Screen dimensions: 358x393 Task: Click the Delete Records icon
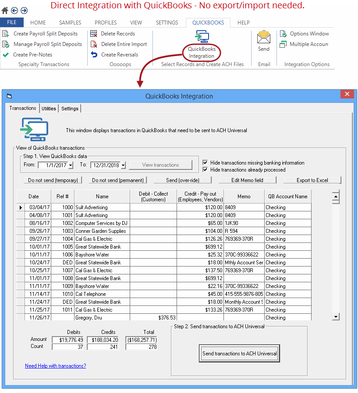coord(94,34)
